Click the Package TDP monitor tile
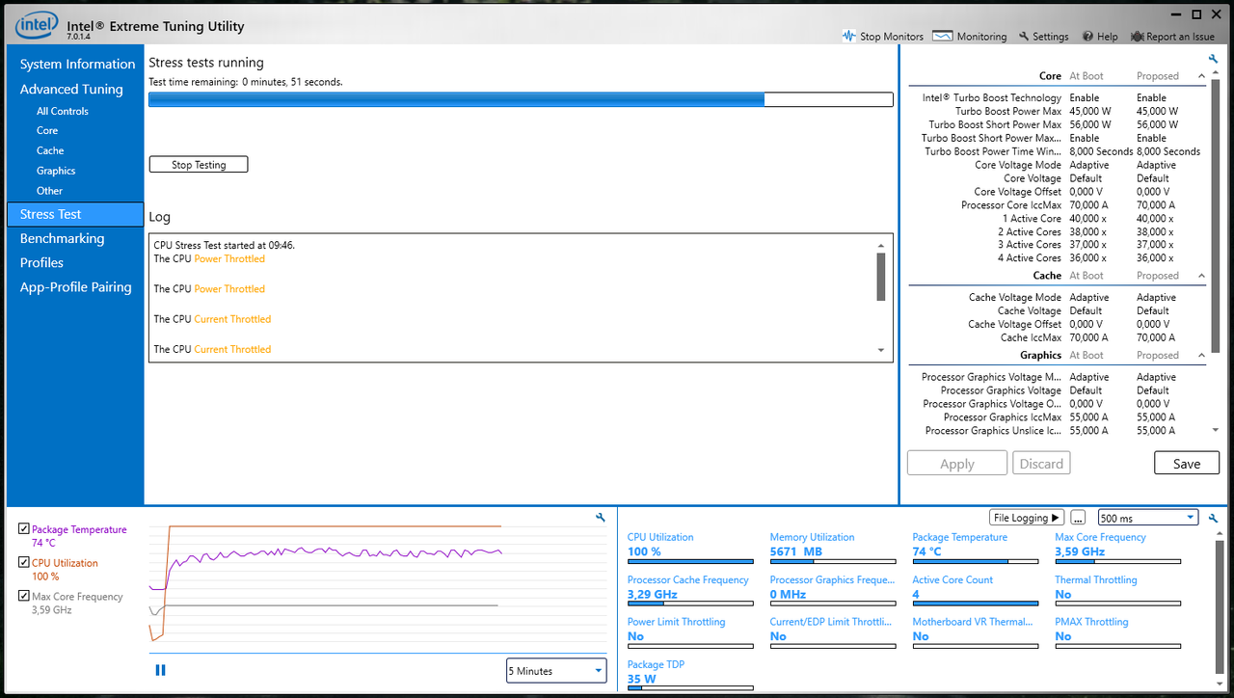The width and height of the screenshot is (1234, 698). 690,676
